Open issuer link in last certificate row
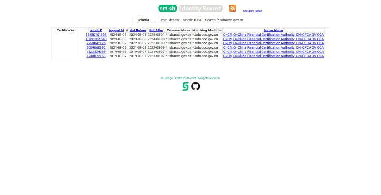381x195 pixels. point(273,56)
